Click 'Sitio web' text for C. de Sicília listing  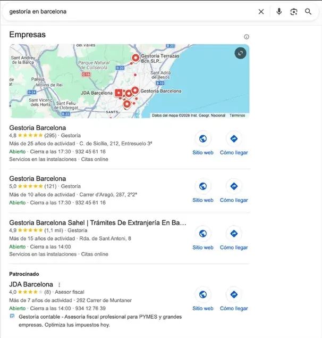(x=203, y=153)
